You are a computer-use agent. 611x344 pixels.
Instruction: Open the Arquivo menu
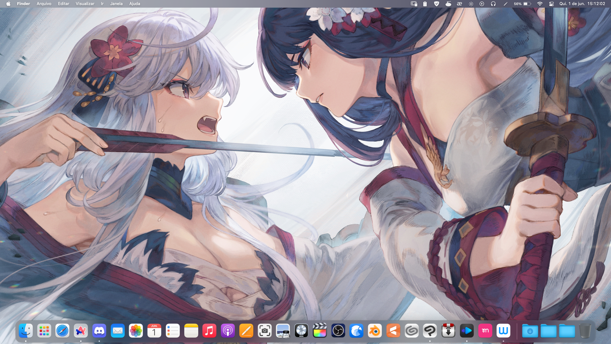pyautogui.click(x=44, y=4)
